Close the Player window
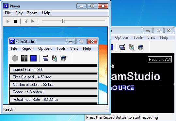This screenshot has width=176, height=121. click(103, 6)
